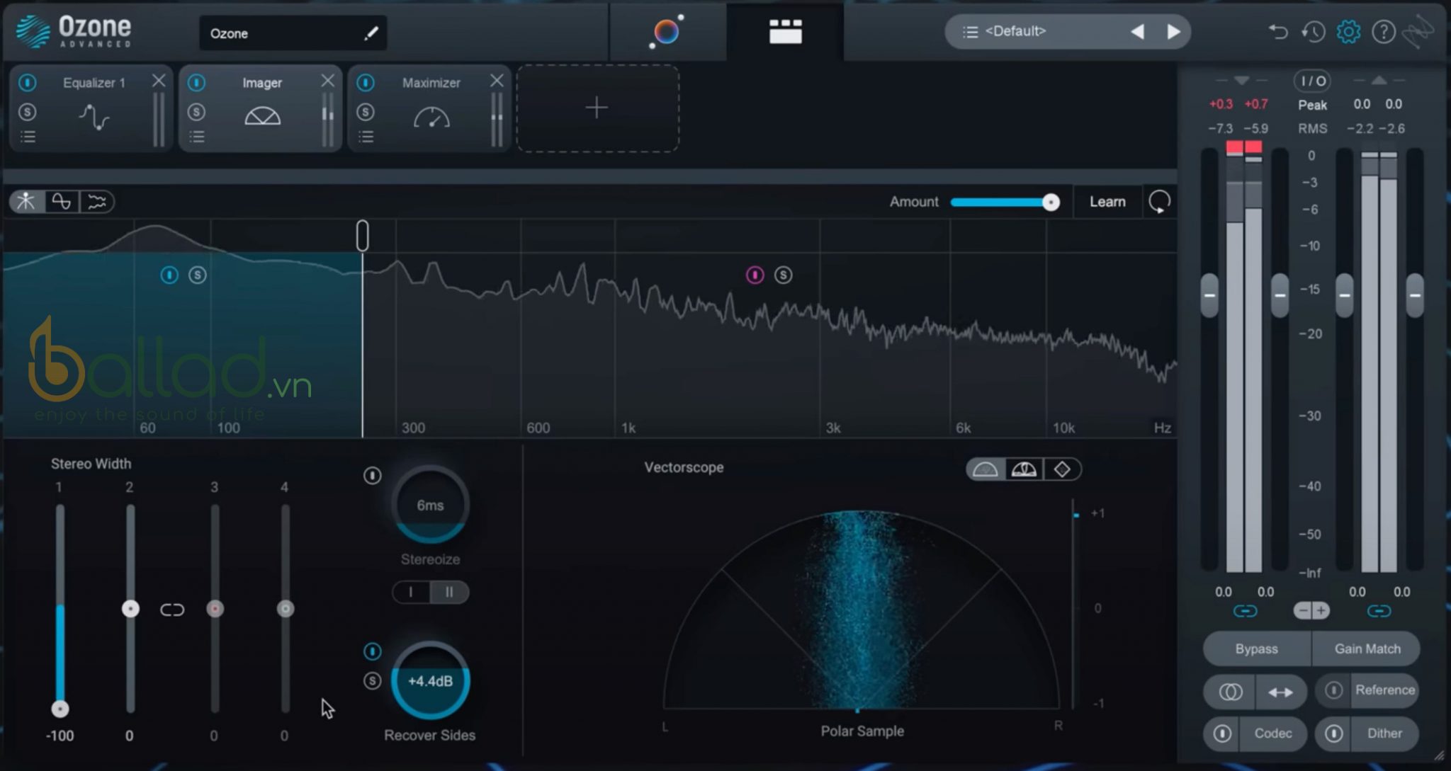Switch Stereoize to mode I

(x=411, y=592)
